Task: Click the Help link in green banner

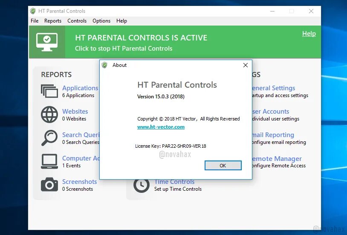Action: tap(309, 34)
